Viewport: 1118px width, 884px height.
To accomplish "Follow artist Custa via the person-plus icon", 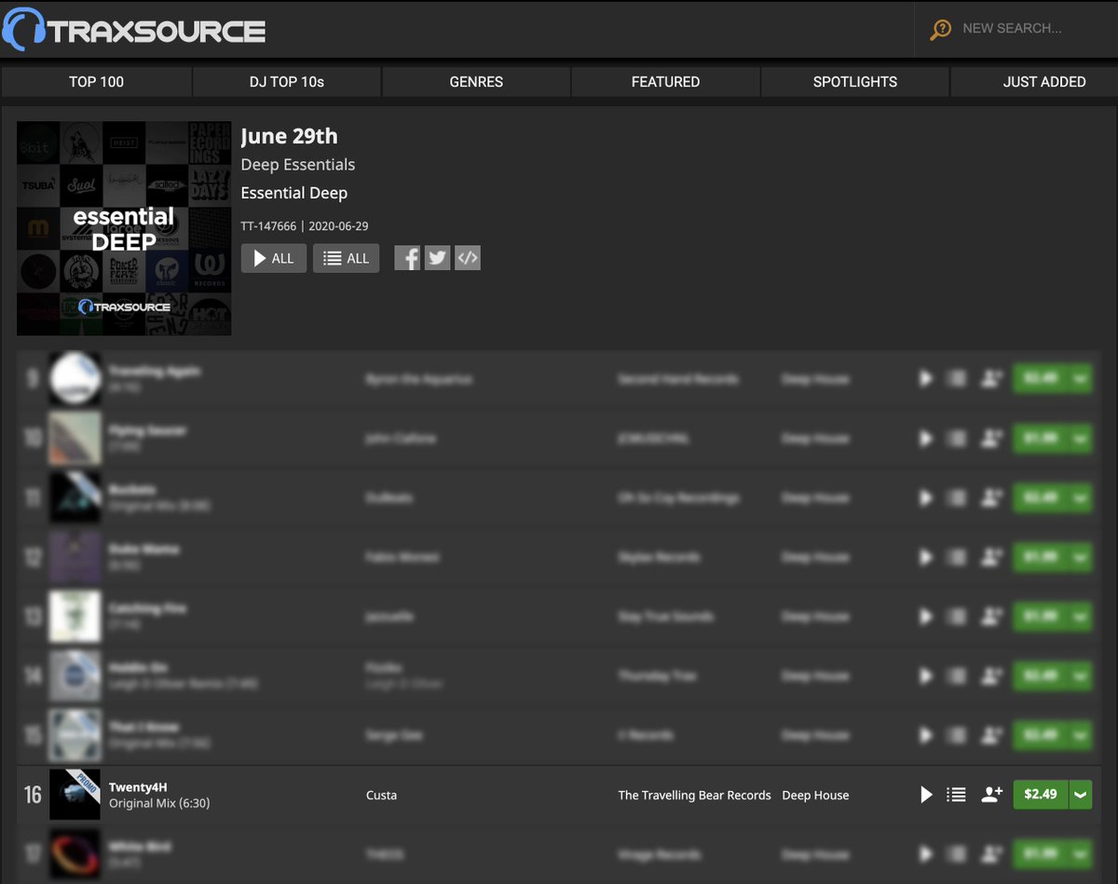I will pos(990,795).
